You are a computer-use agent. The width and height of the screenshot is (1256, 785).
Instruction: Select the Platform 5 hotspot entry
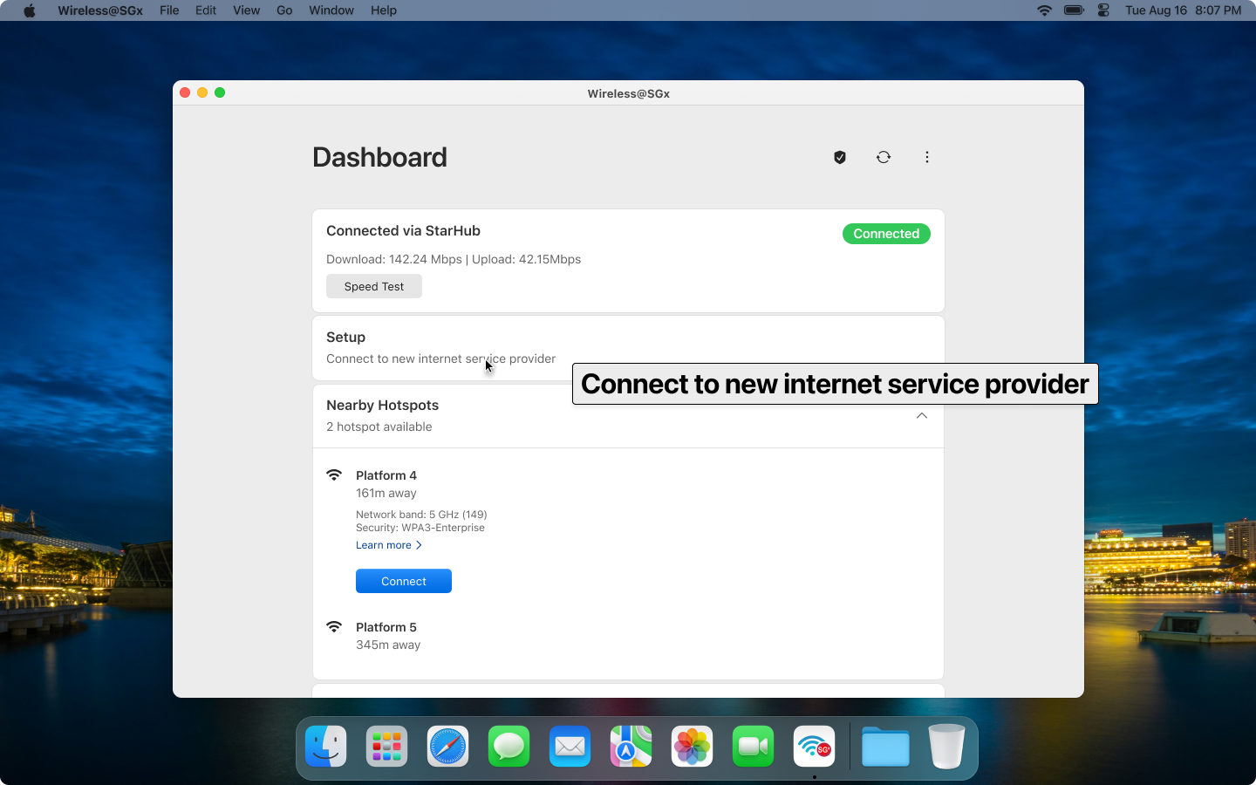click(x=388, y=627)
